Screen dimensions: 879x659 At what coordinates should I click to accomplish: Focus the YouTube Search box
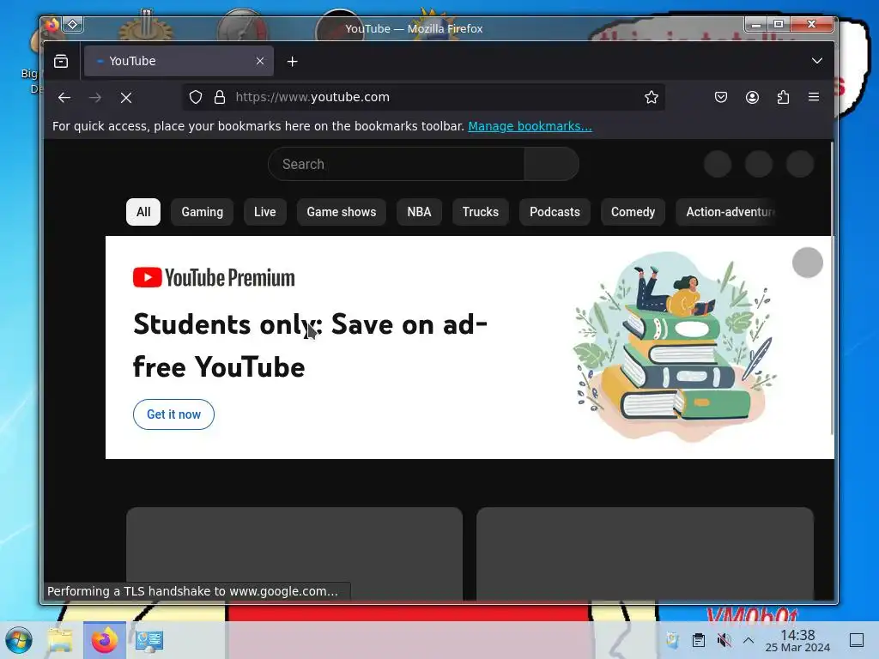coord(397,164)
